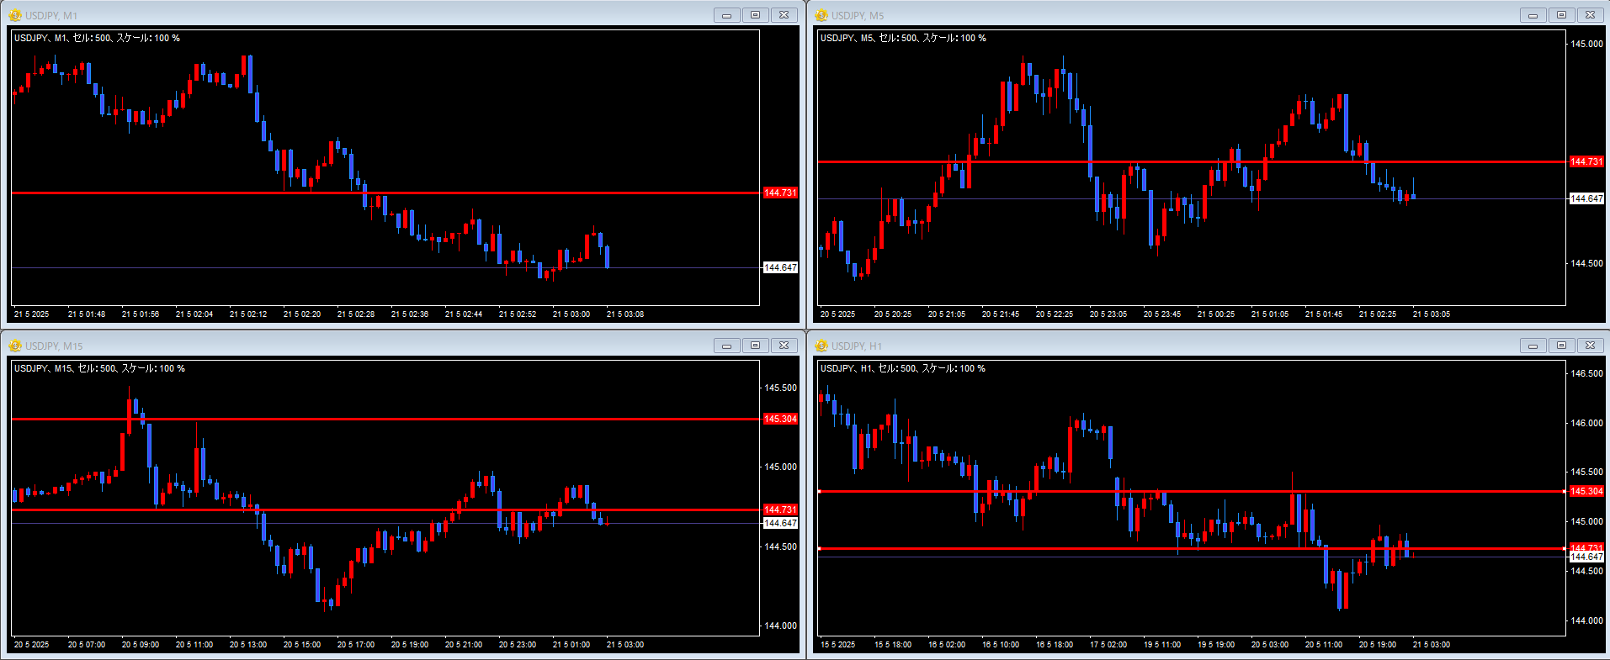Click the red 144.731 price tag in M15 chart
This screenshot has width=1610, height=660.
point(780,510)
